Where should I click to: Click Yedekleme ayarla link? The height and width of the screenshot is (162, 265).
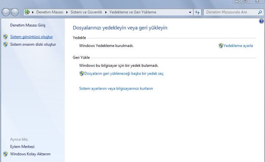[238, 46]
